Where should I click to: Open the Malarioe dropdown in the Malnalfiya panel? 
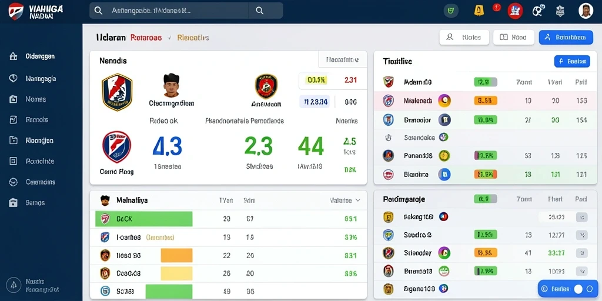click(x=345, y=200)
